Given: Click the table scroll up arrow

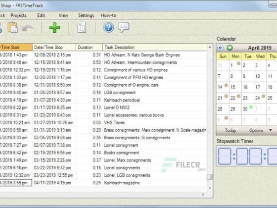Looking at the screenshot, I should point(210,47).
